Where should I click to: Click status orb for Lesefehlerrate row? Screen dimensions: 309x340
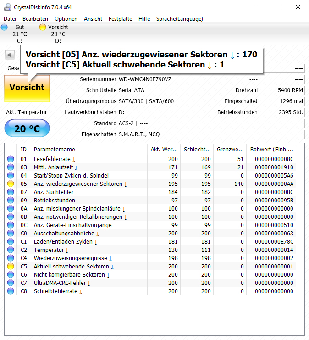[11, 159]
